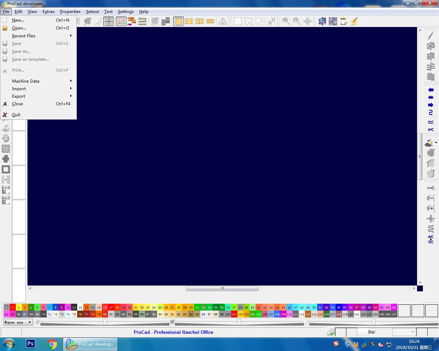Image resolution: width=439 pixels, height=351 pixels.
Task: Click the blue double-headed horizontal arrow icon
Action: coord(431,97)
